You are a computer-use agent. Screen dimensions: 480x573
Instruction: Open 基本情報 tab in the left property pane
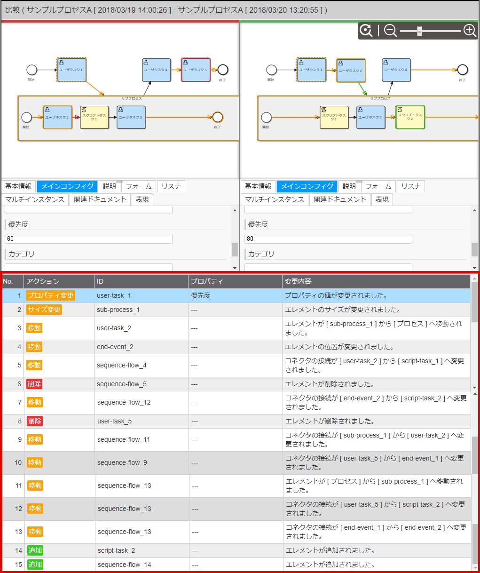18,186
